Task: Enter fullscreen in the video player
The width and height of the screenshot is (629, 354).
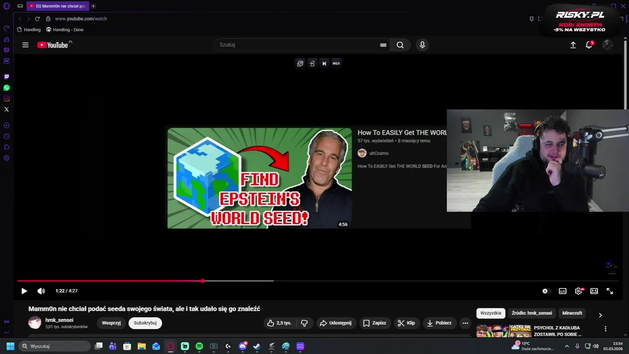Action: [610, 291]
